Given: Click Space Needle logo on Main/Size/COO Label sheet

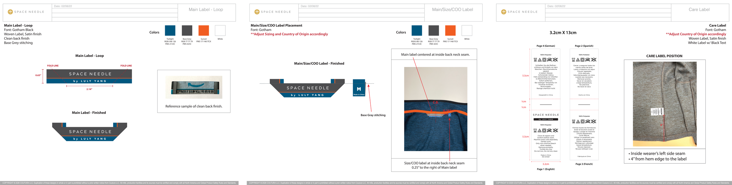Looking at the screenshot, I should pos(273,12).
